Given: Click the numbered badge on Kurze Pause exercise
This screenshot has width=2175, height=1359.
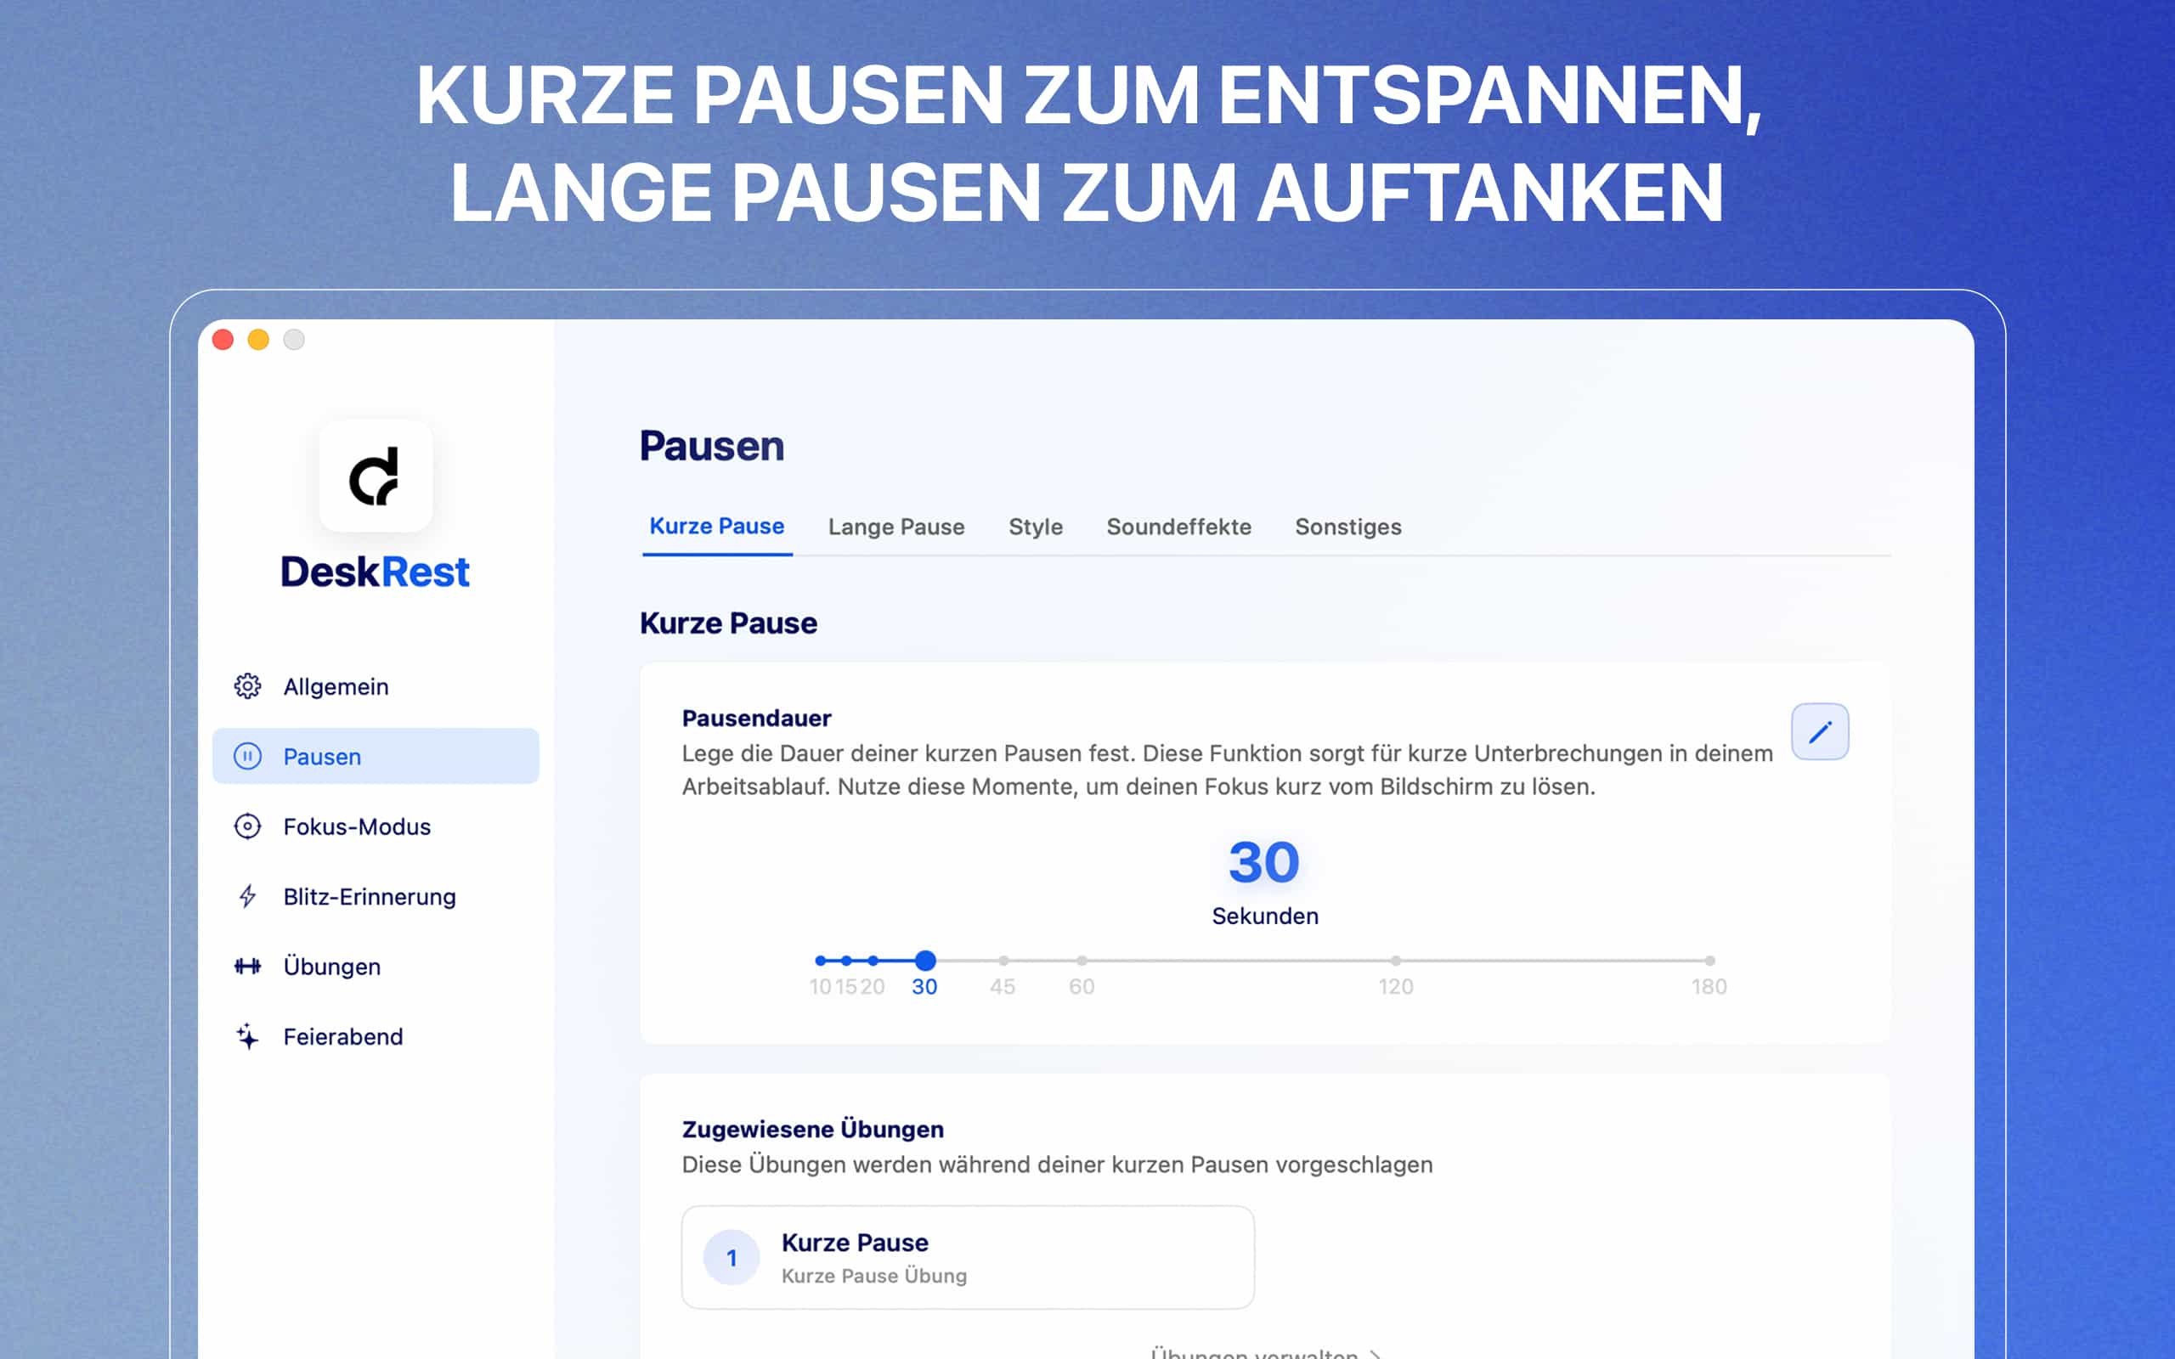Looking at the screenshot, I should 732,1256.
